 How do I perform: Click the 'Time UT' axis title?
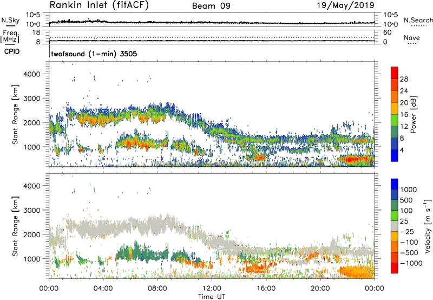212,297
